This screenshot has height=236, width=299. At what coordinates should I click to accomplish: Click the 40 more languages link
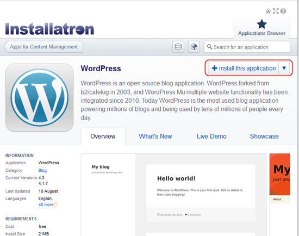[x=46, y=204]
